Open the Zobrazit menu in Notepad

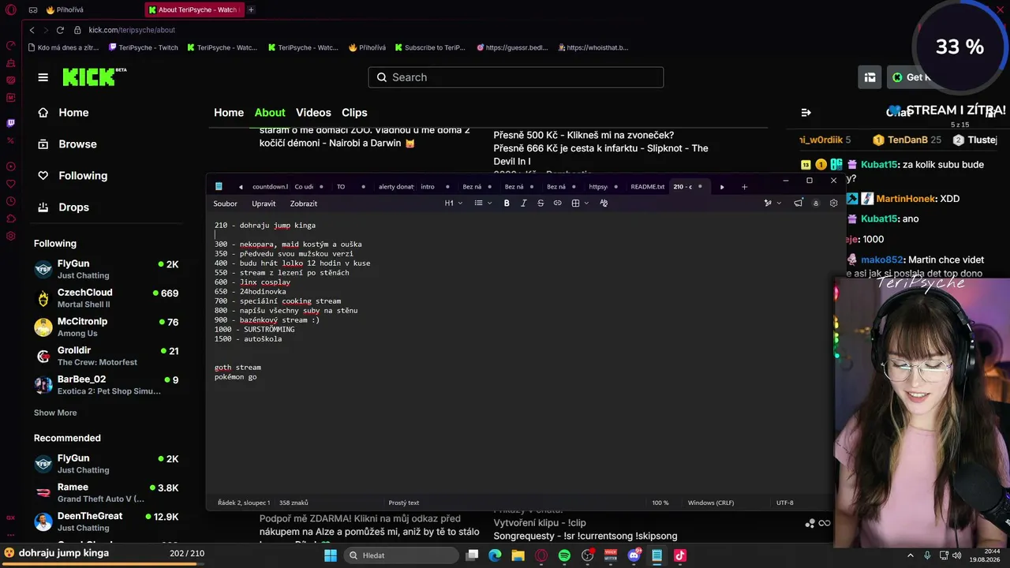point(304,204)
